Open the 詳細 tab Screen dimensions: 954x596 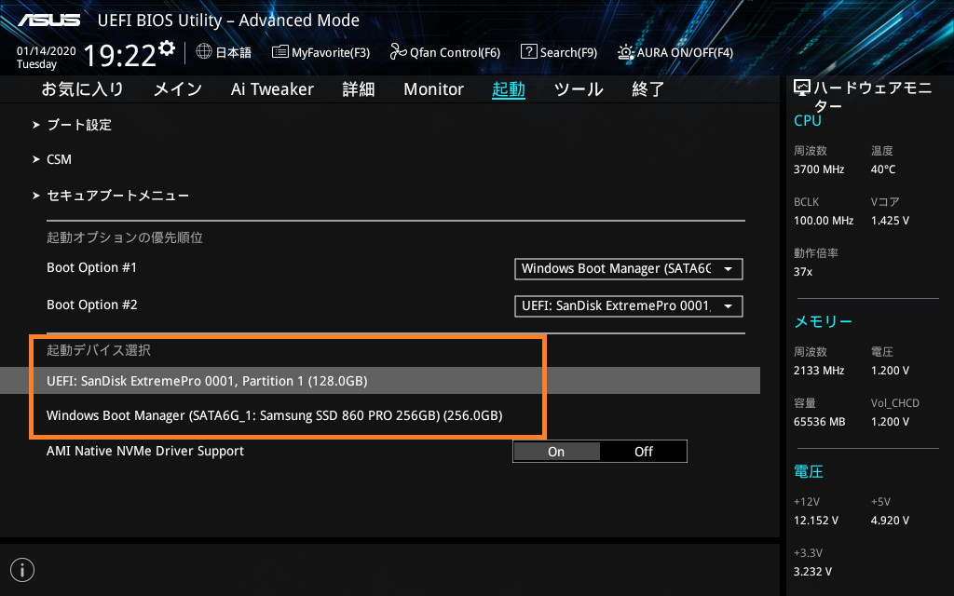coord(359,89)
